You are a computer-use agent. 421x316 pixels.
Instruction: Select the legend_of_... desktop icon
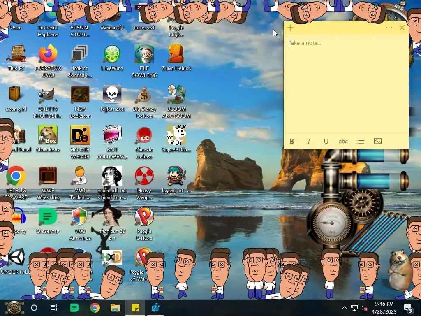coord(176,179)
